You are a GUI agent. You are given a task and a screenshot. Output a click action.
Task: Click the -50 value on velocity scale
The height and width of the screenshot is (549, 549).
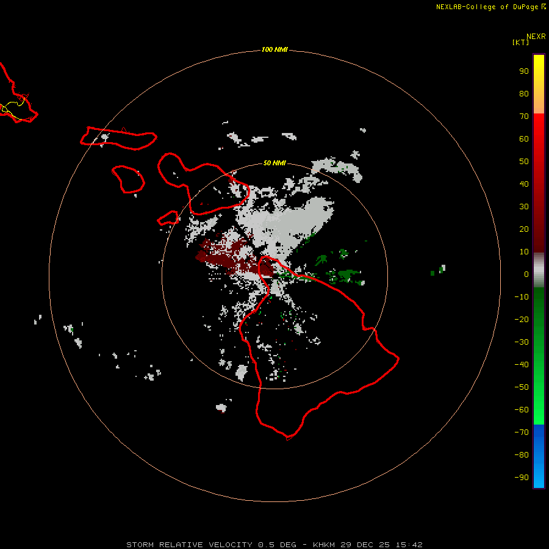[522, 387]
